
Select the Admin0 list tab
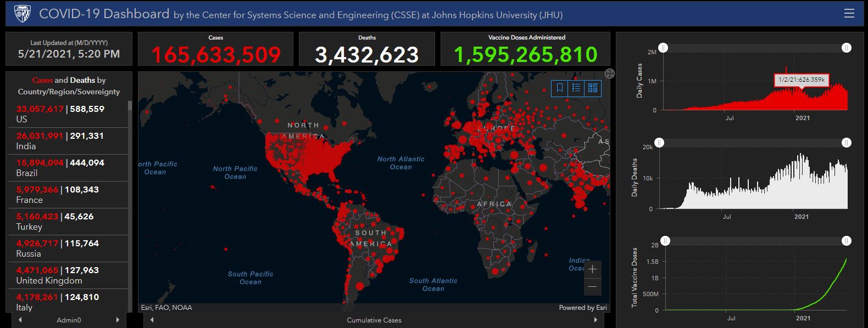coord(69,320)
